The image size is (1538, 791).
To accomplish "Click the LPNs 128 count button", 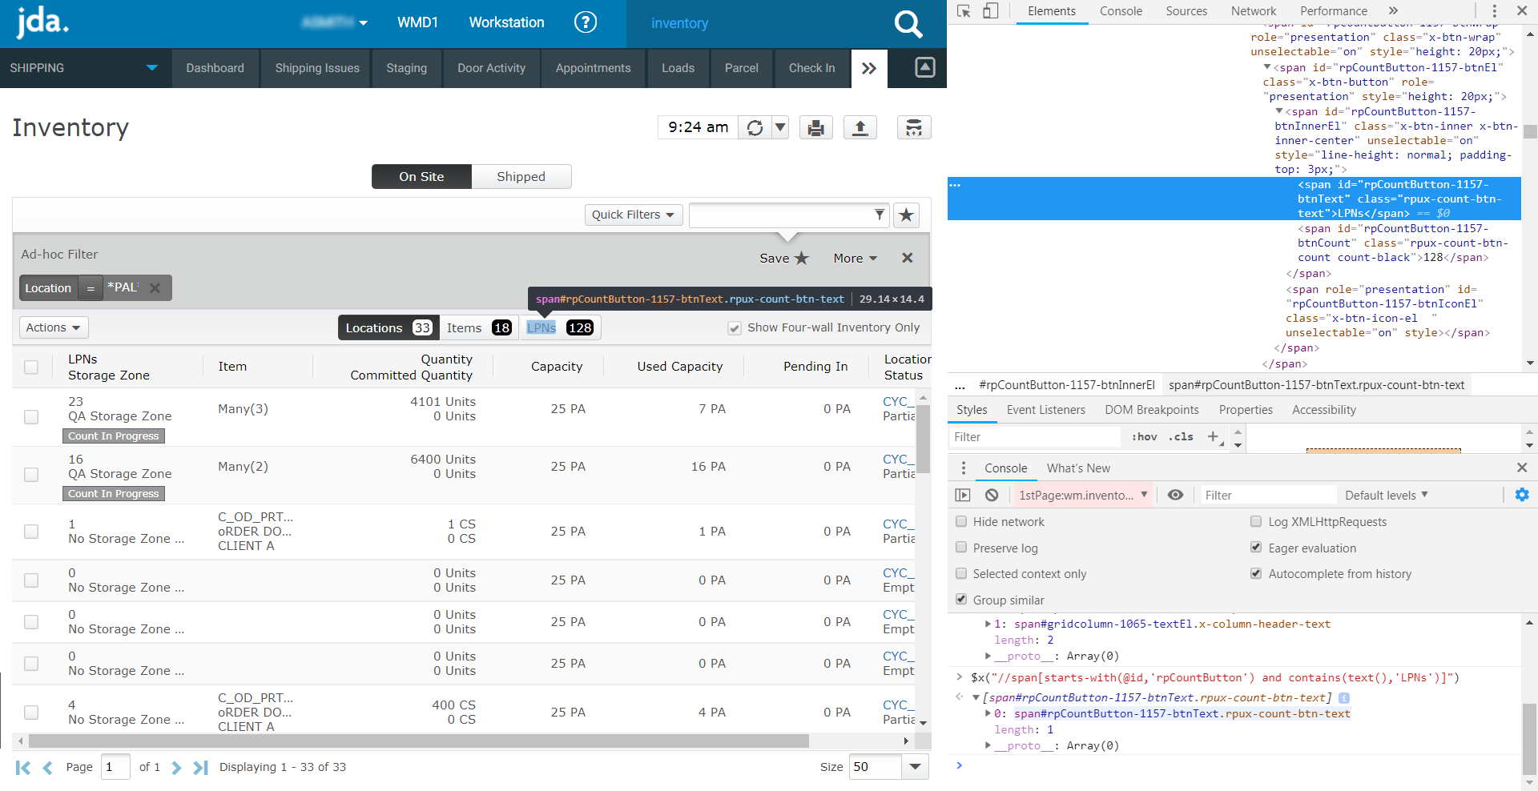I will pyautogui.click(x=560, y=327).
